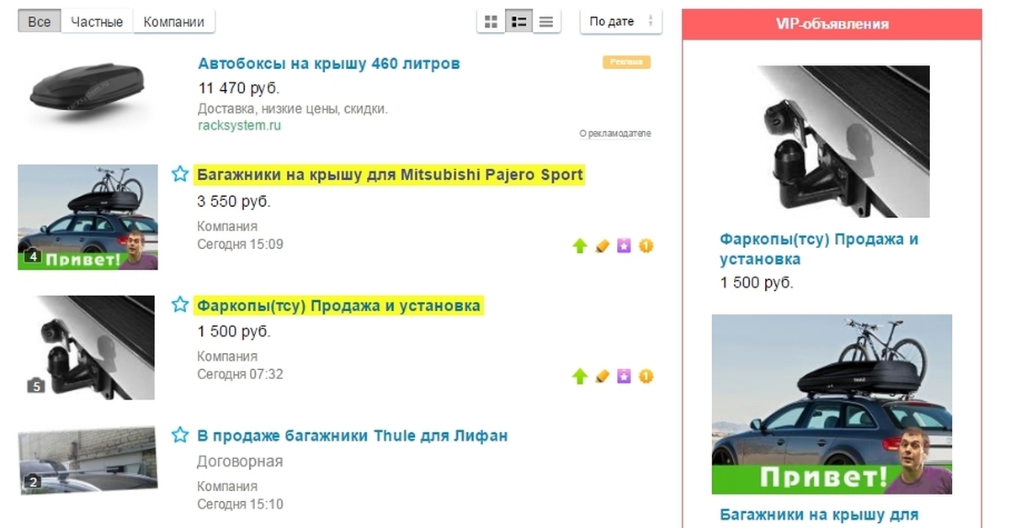Screen dimensions: 1010x528
Task: Select the 'Все' filter tab
Action: [x=40, y=22]
